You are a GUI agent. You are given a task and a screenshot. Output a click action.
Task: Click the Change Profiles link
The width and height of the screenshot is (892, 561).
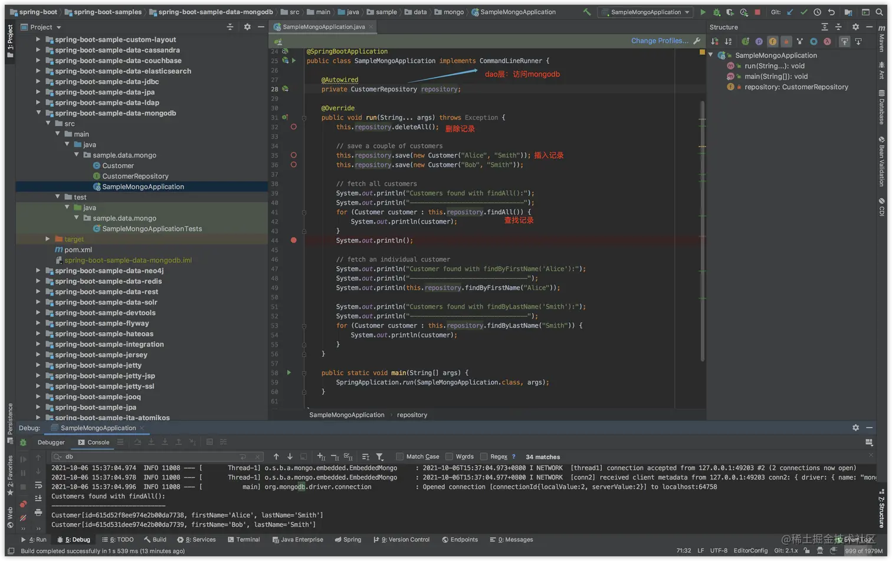659,41
